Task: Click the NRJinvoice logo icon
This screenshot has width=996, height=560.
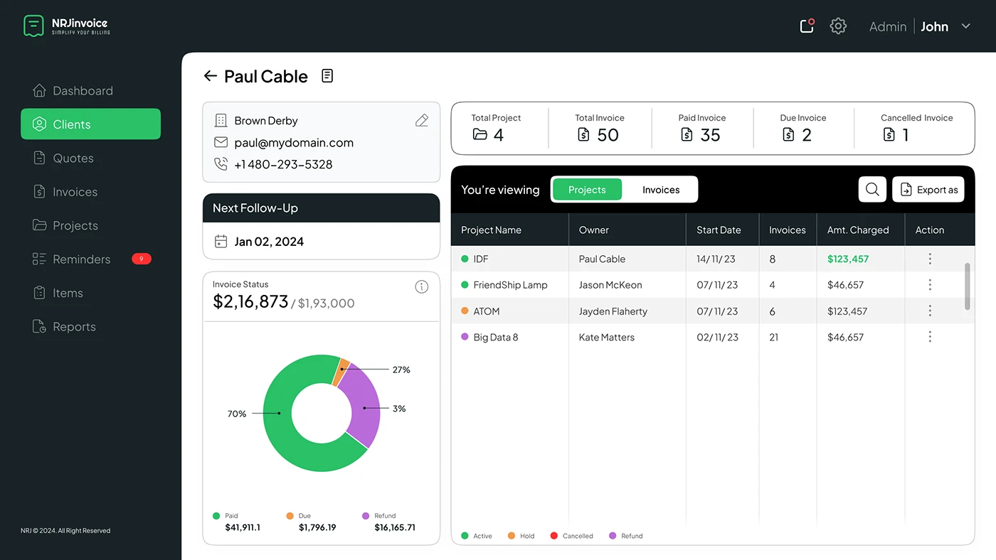Action: coord(33,26)
